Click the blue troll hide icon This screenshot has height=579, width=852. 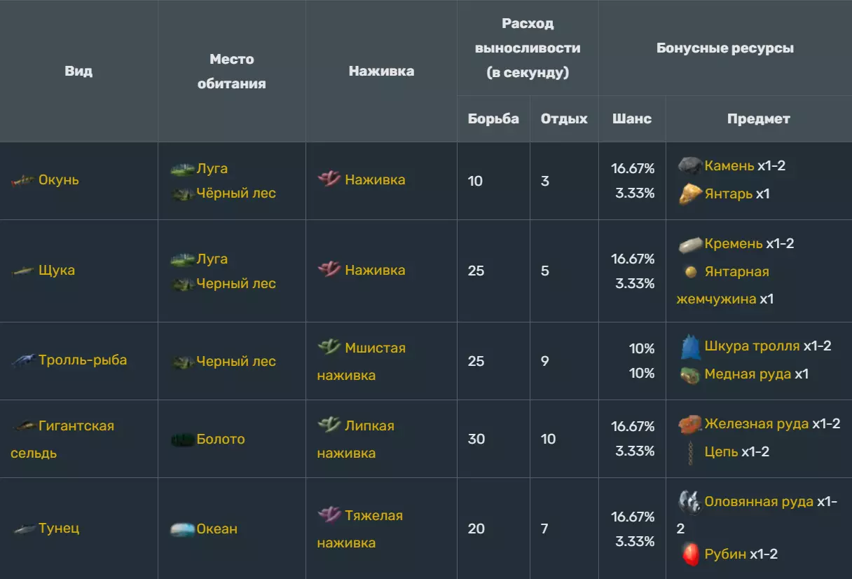point(691,346)
